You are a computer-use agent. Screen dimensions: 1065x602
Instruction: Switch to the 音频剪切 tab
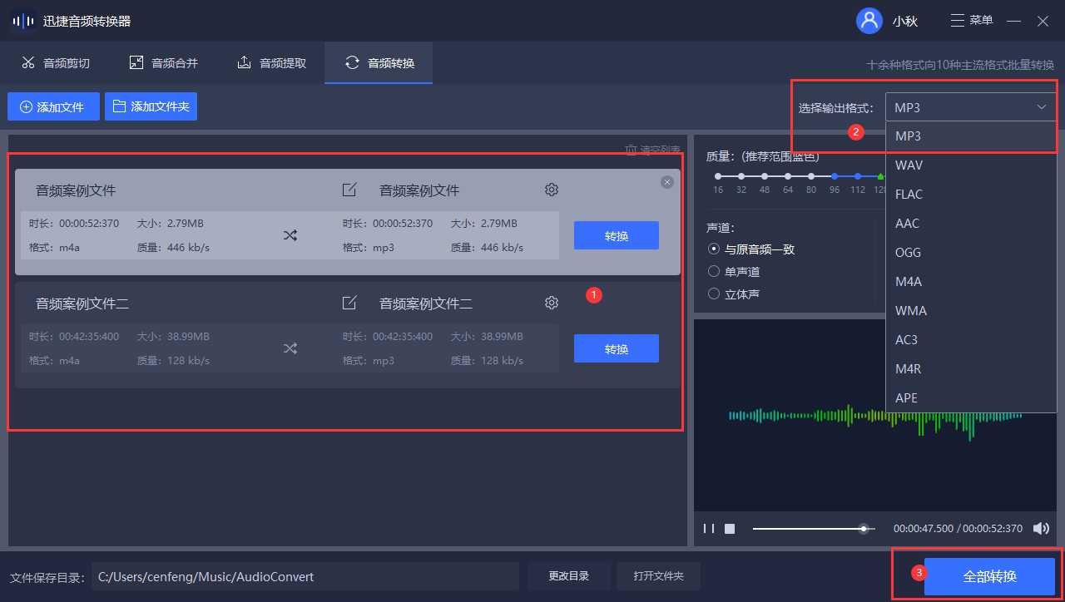(55, 62)
